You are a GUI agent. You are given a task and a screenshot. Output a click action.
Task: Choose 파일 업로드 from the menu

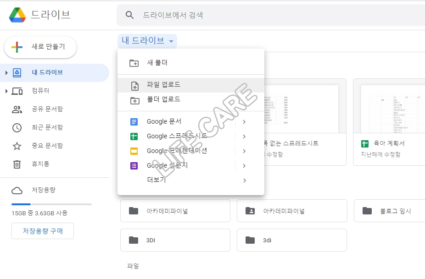point(191,85)
